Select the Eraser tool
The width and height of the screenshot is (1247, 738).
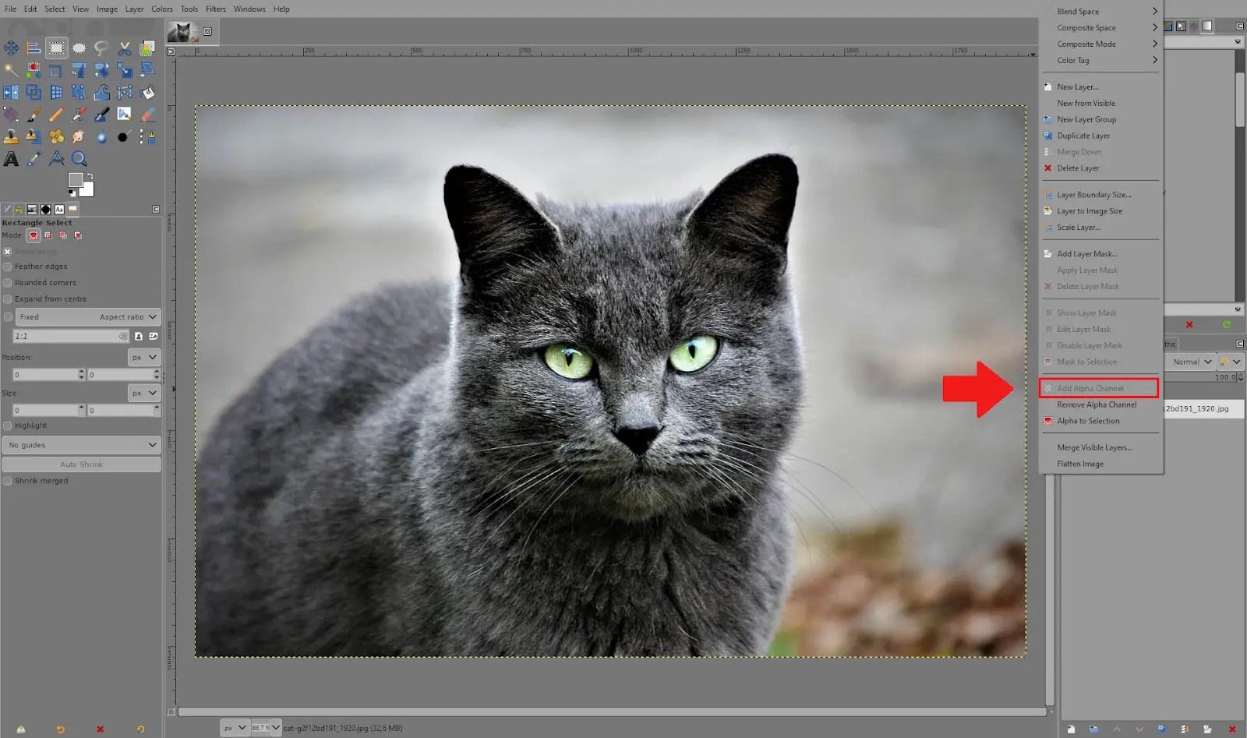click(x=147, y=114)
